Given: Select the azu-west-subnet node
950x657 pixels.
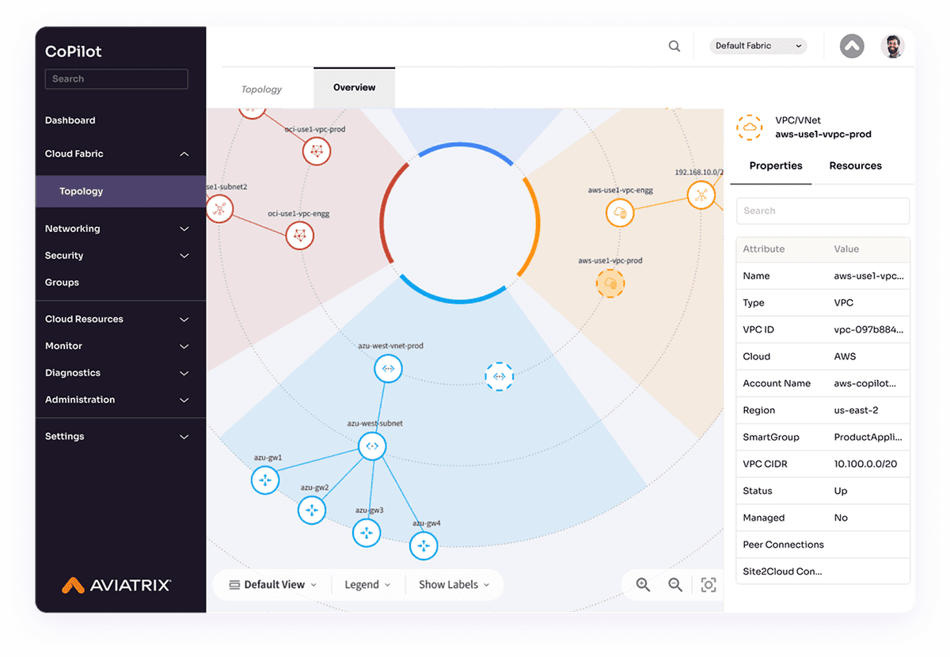Looking at the screenshot, I should pyautogui.click(x=372, y=446).
